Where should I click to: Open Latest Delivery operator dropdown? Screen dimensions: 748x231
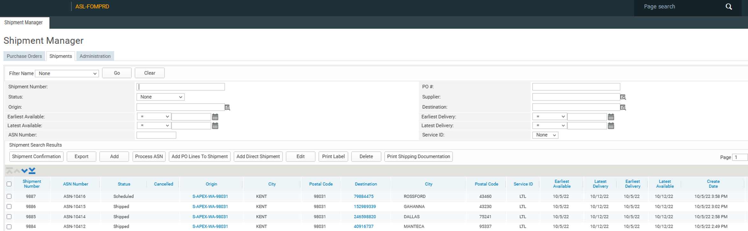coord(549,126)
